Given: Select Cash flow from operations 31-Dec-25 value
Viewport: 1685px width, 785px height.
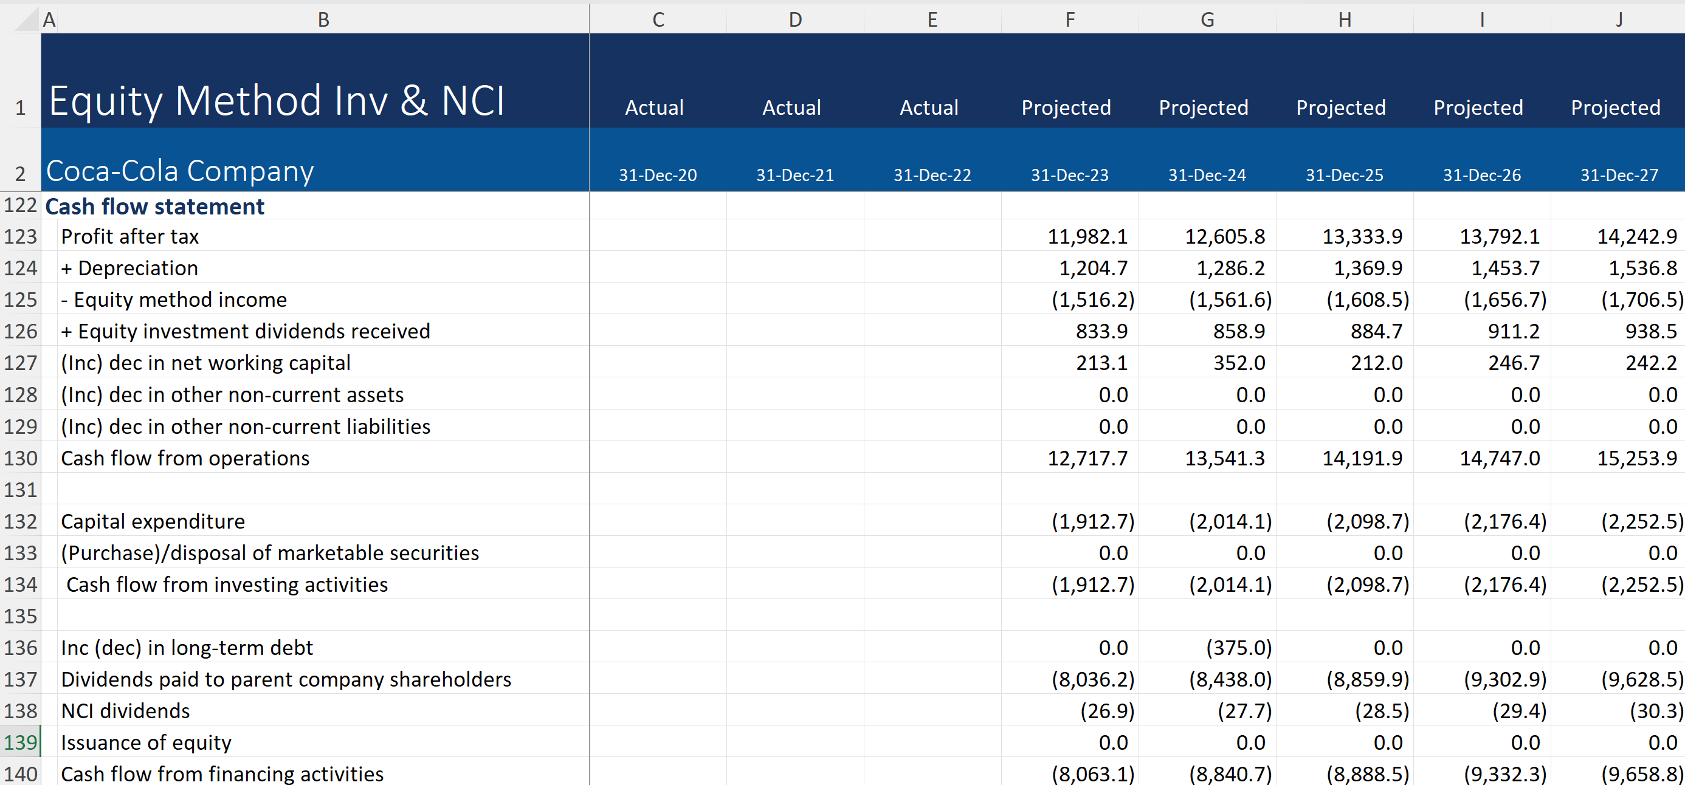Looking at the screenshot, I should coord(1362,458).
